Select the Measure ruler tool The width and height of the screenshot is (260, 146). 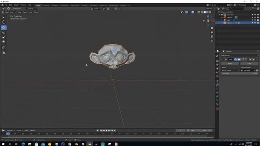click(4, 52)
